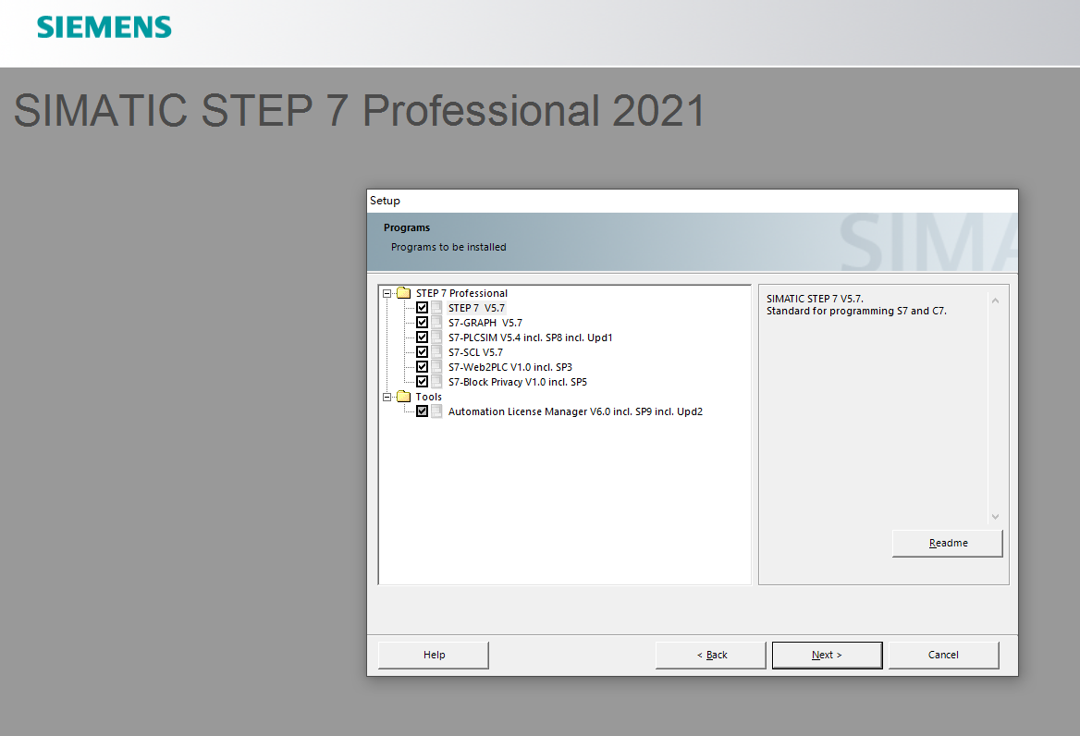Disable the S7-PLCSIM V5.4 checkbox
Screen dimensions: 1080x736
tap(422, 337)
